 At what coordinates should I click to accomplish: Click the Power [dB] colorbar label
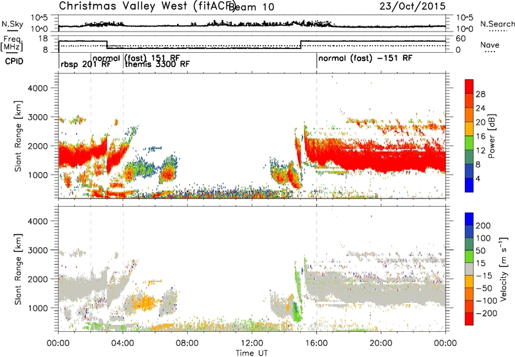[x=491, y=136]
